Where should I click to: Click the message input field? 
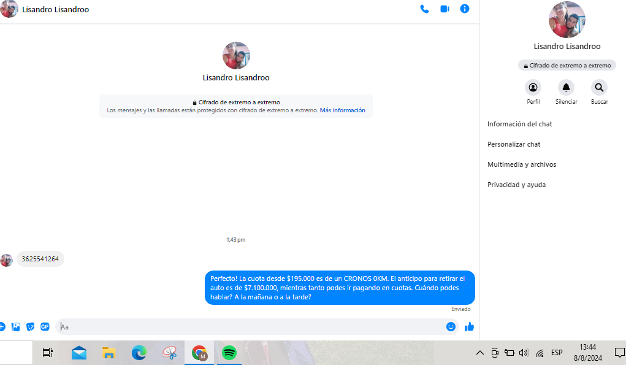click(x=251, y=327)
